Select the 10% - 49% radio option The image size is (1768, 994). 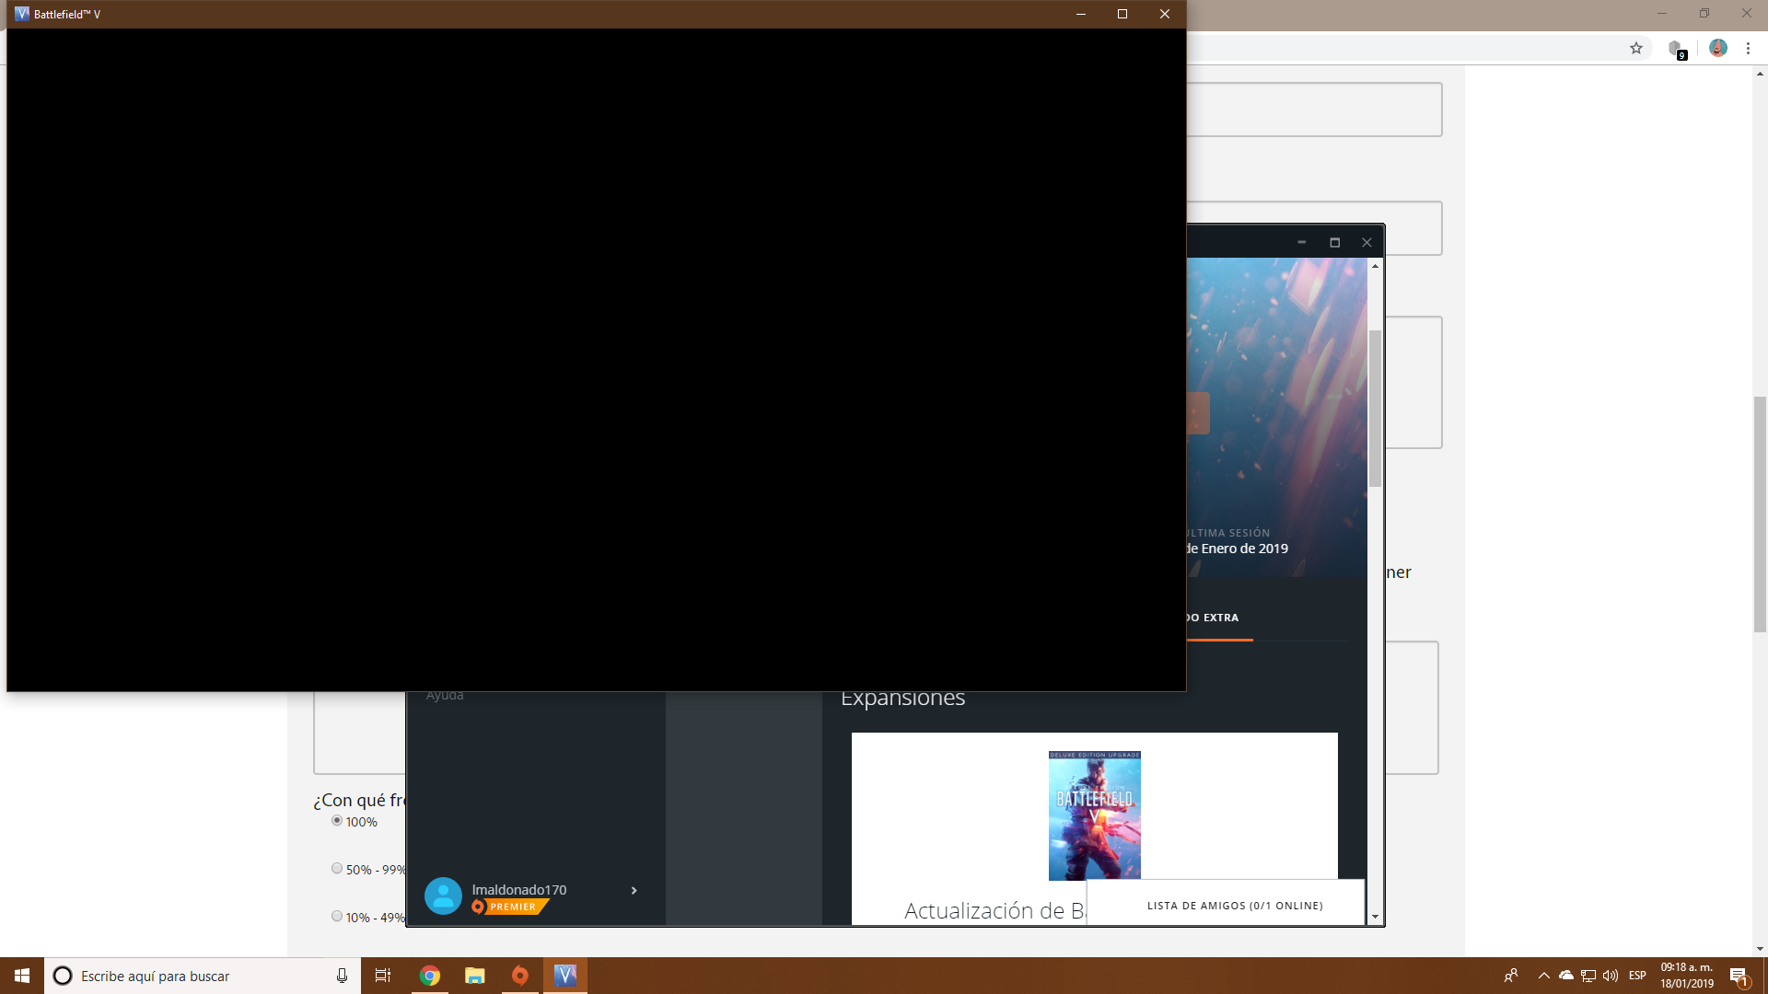337,917
